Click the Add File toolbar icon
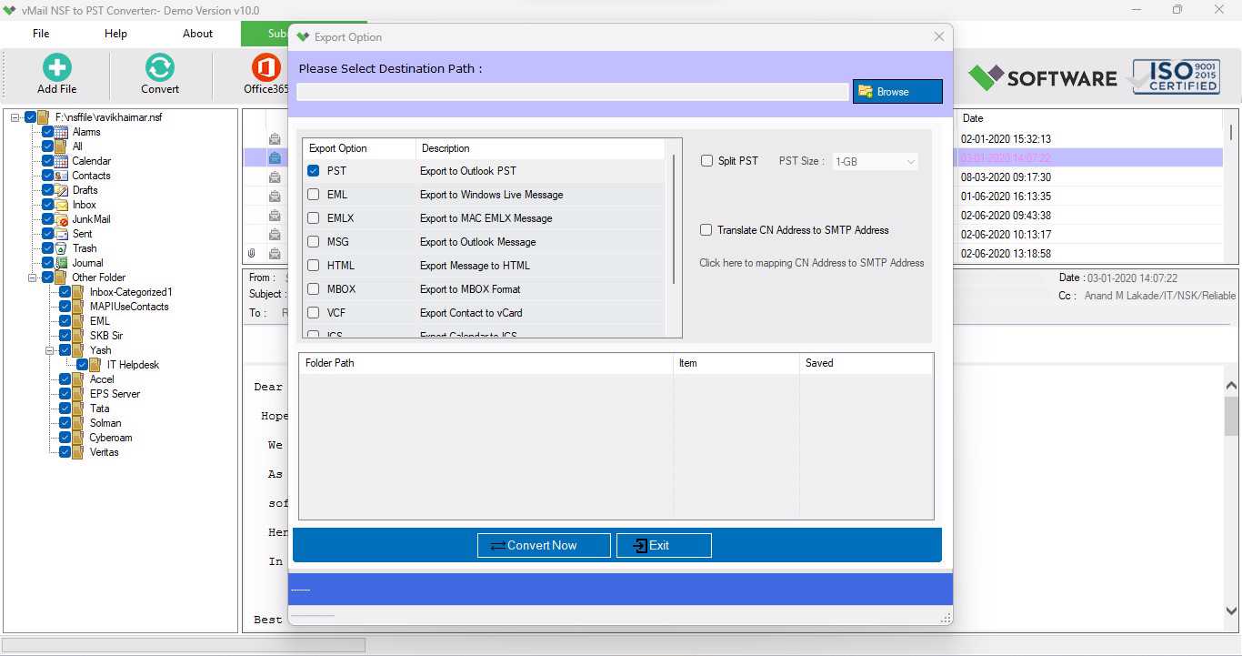This screenshot has height=656, width=1242. pyautogui.click(x=56, y=67)
